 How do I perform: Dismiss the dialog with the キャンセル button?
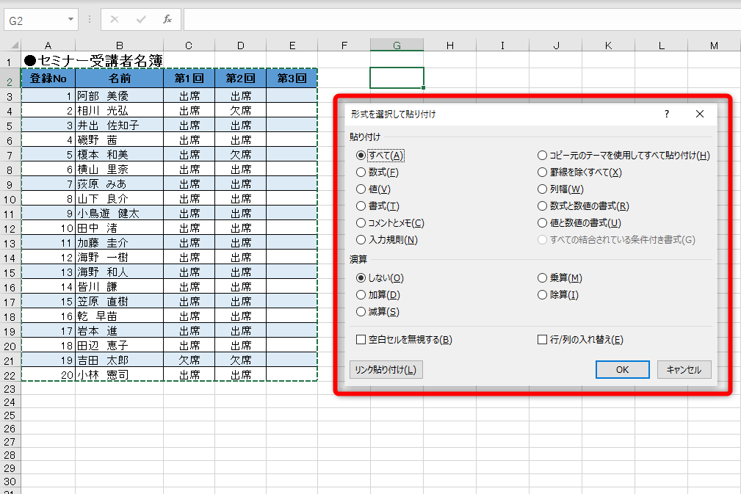pos(683,369)
